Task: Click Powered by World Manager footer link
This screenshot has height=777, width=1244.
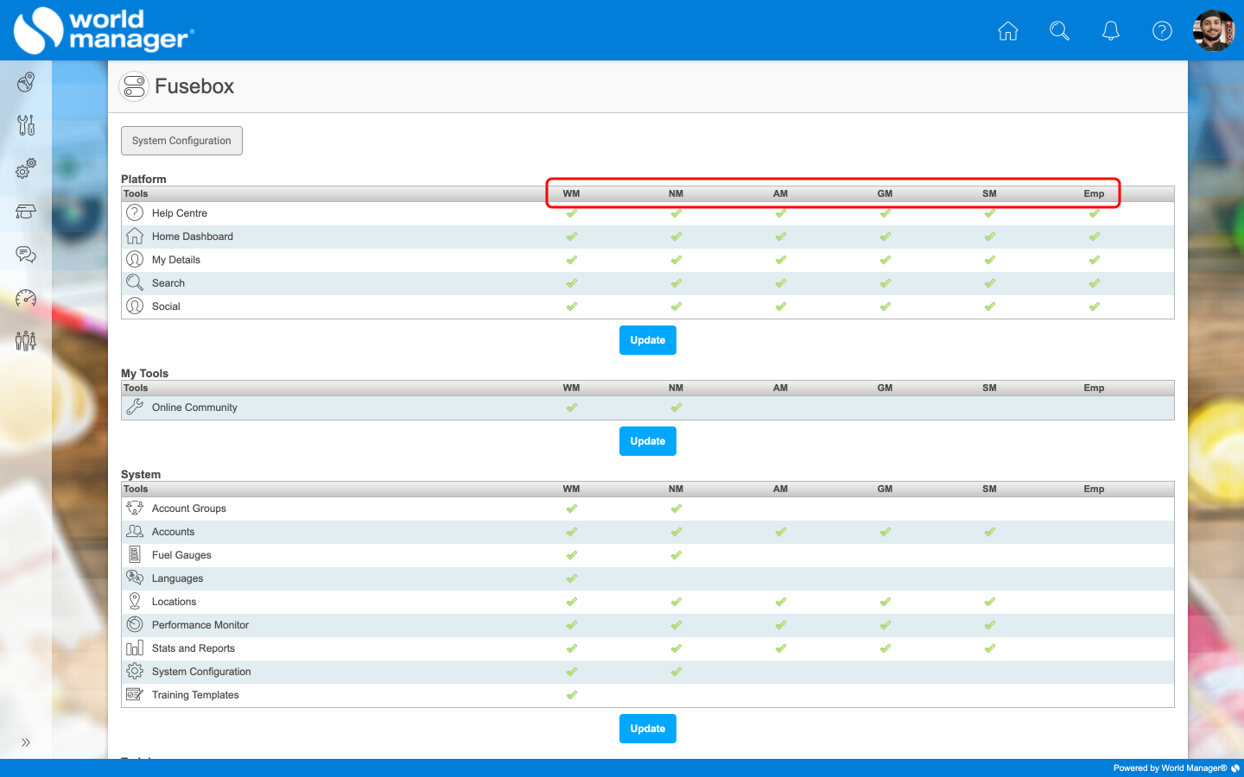Action: [x=1177, y=768]
